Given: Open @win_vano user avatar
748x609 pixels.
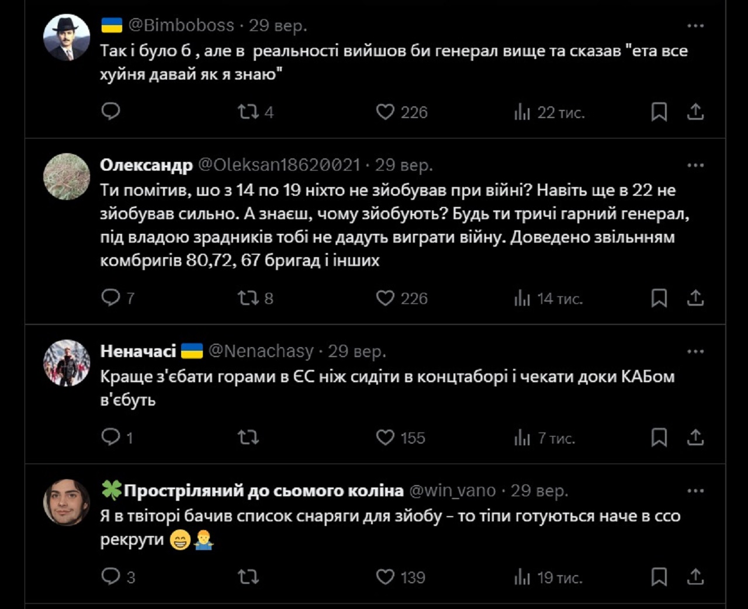Looking at the screenshot, I should [67, 502].
